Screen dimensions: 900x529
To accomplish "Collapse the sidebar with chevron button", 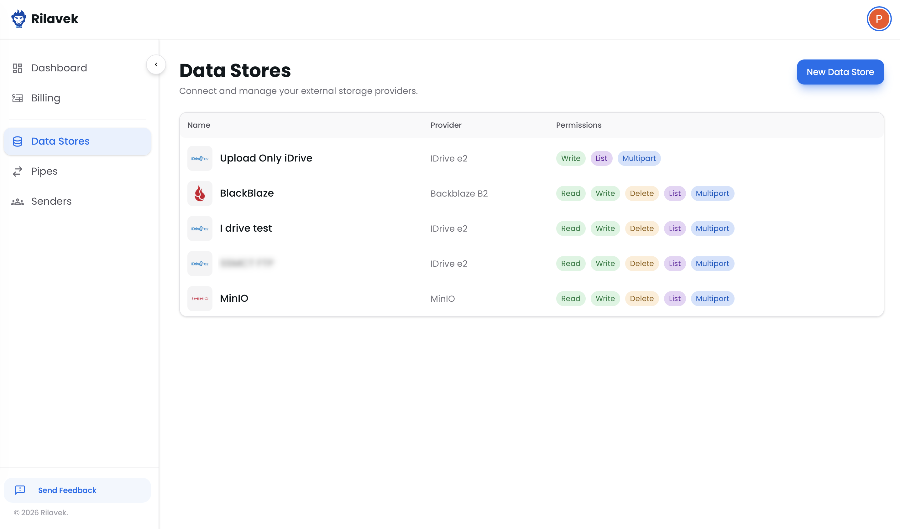I will click(x=156, y=64).
